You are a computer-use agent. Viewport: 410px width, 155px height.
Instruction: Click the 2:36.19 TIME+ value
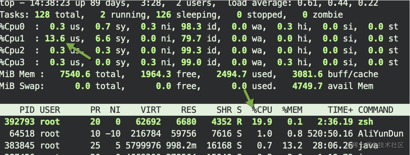coord(336,122)
